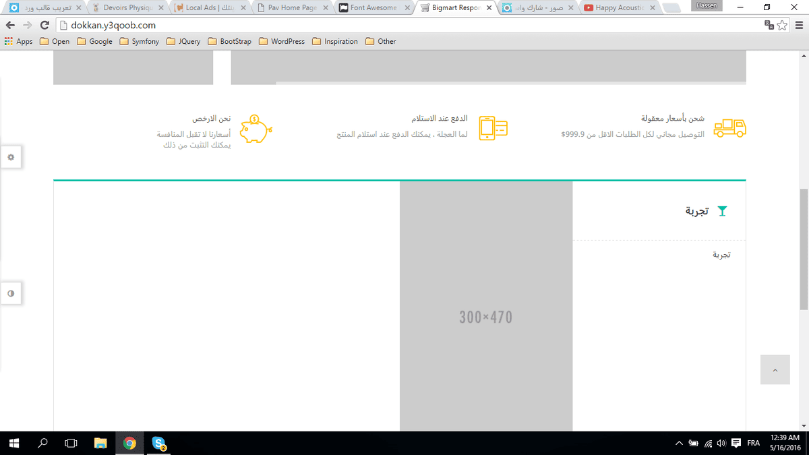Screen dimensions: 809x455
Task: Open the Wi-Fi network tray icon
Action: 709,443
